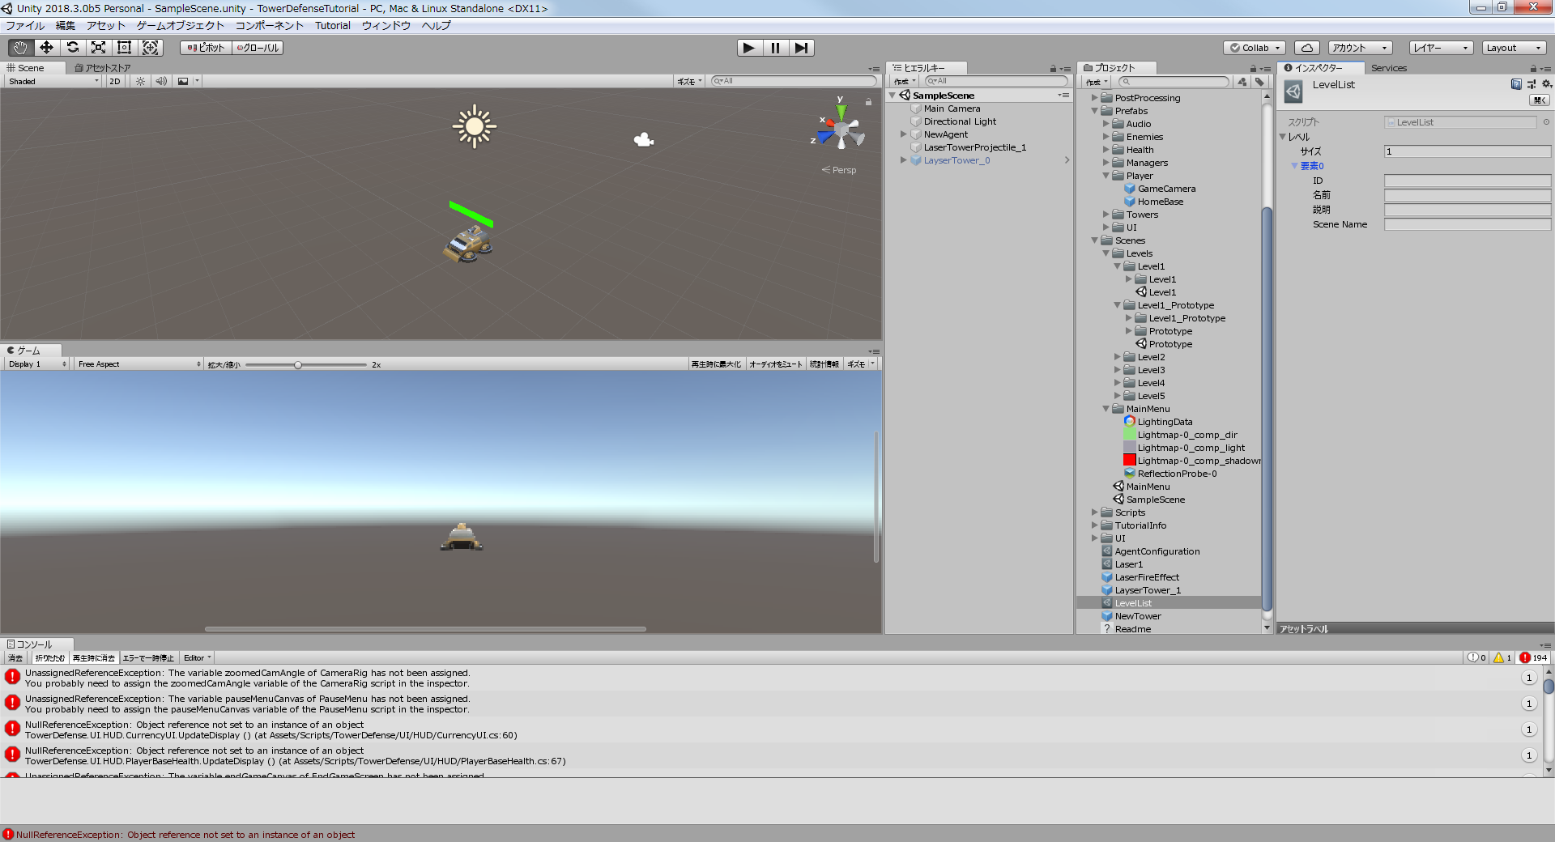
Task: Open component help book icon in Inspector
Action: (1516, 84)
